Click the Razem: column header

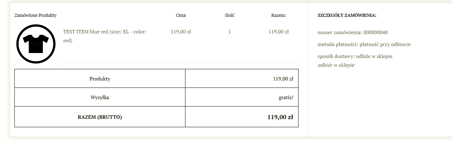click(279, 15)
